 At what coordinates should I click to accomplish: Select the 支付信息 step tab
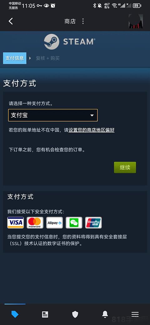[x=14, y=58]
